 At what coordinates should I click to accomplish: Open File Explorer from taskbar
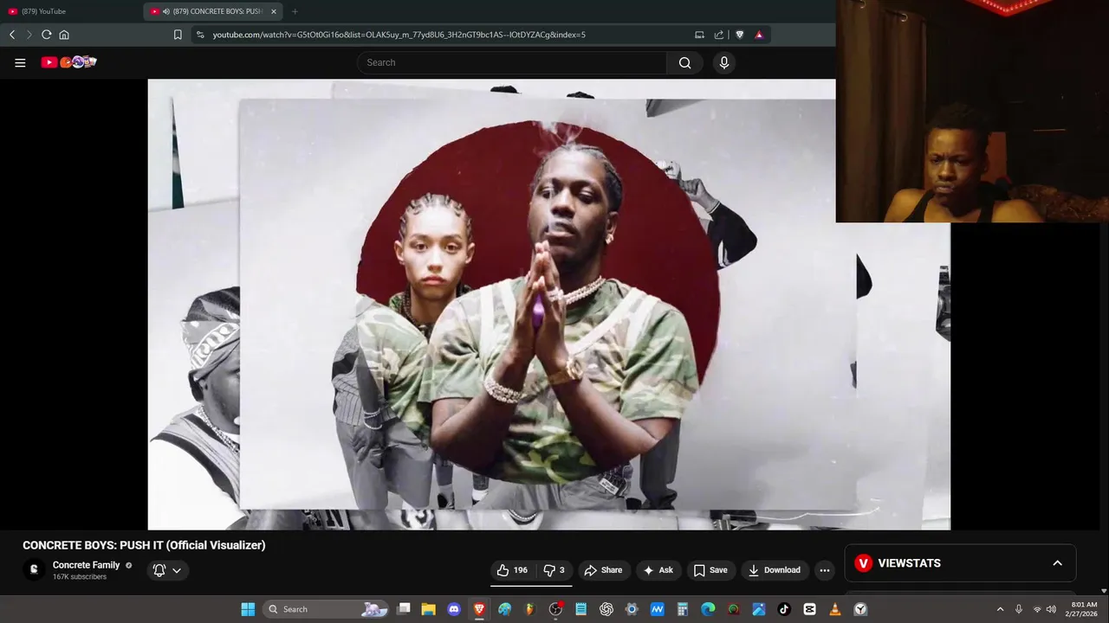(x=429, y=609)
